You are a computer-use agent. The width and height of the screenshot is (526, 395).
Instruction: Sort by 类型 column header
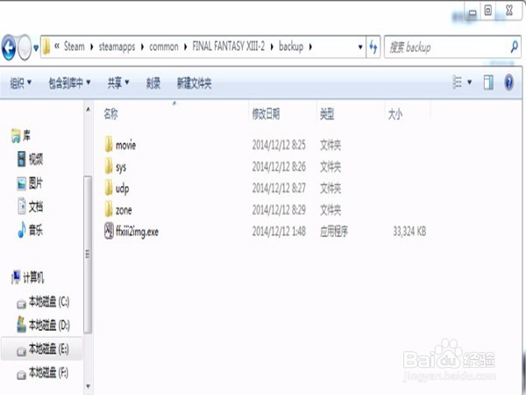[327, 114]
